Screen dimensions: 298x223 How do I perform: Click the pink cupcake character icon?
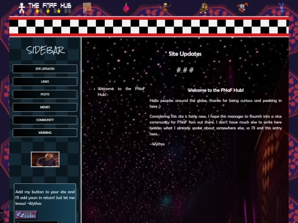[x=126, y=8]
